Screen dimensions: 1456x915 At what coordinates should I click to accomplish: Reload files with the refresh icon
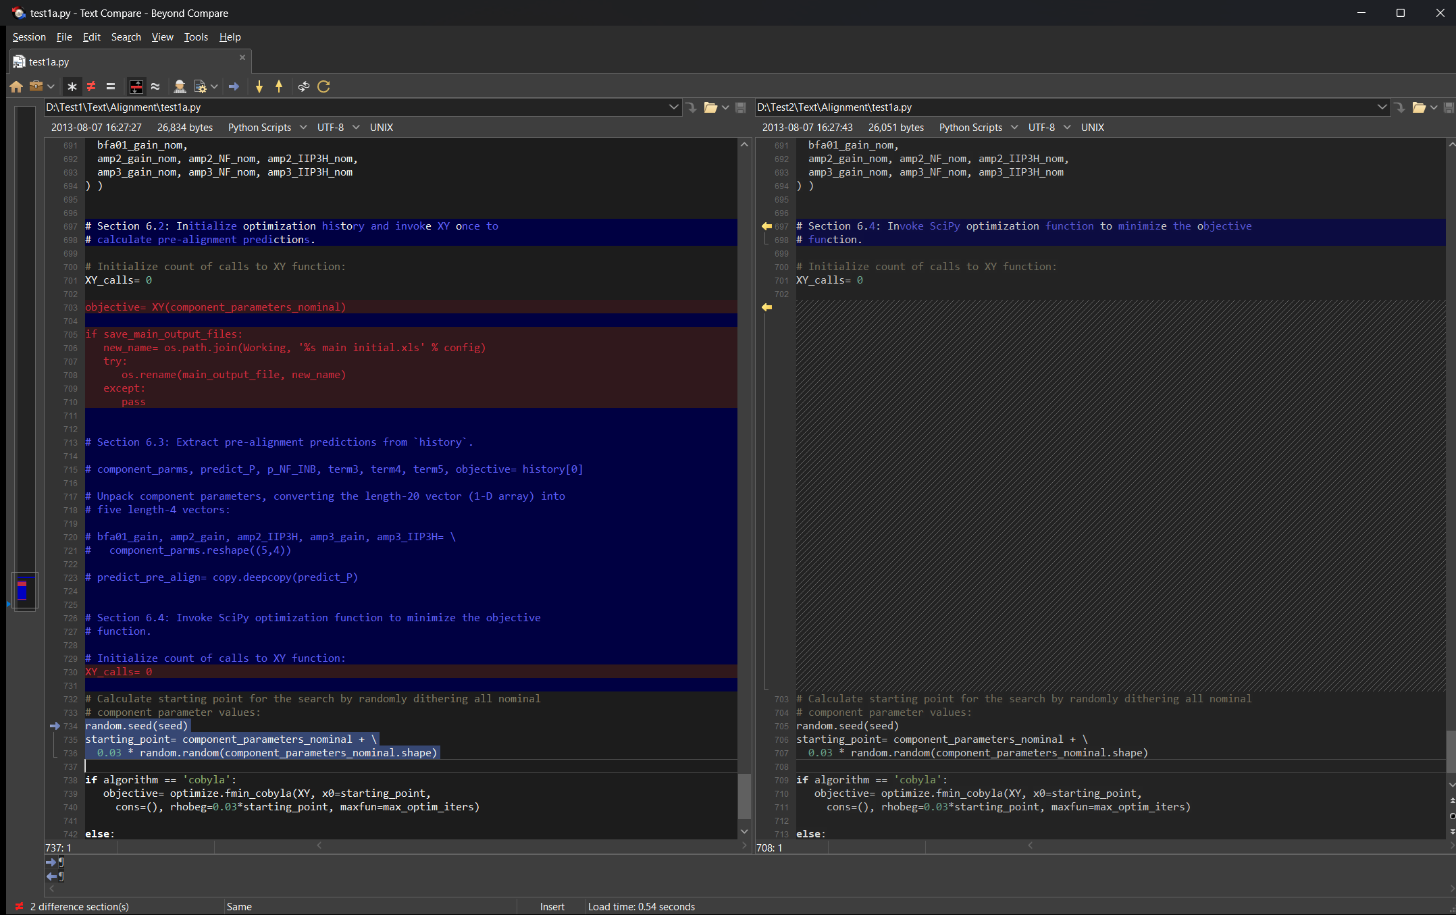tap(324, 86)
